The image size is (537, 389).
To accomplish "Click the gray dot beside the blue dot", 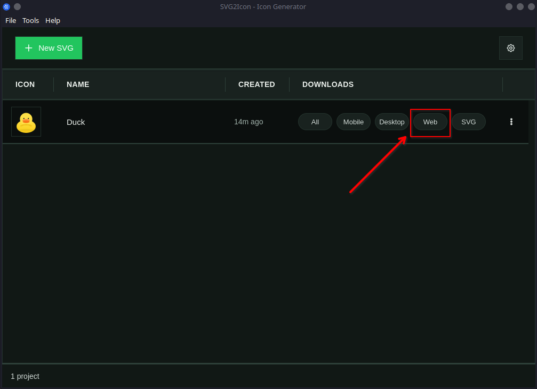I will [17, 6].
